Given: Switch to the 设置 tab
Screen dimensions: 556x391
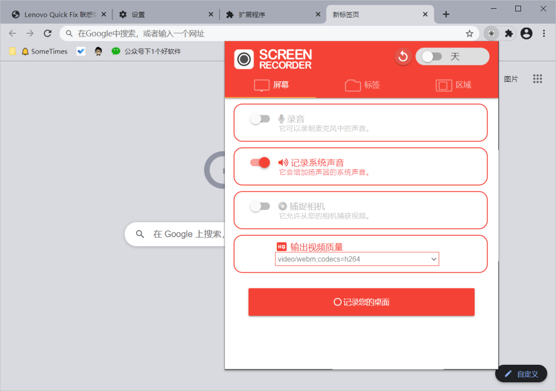Looking at the screenshot, I should coord(167,14).
